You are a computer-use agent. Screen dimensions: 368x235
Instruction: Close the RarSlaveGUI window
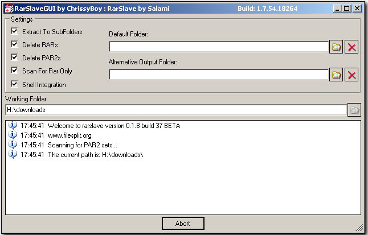pos(357,9)
